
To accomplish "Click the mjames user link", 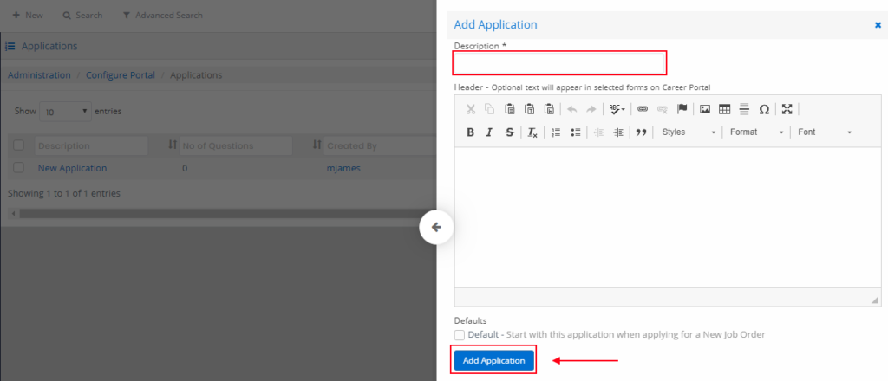I will click(x=343, y=168).
